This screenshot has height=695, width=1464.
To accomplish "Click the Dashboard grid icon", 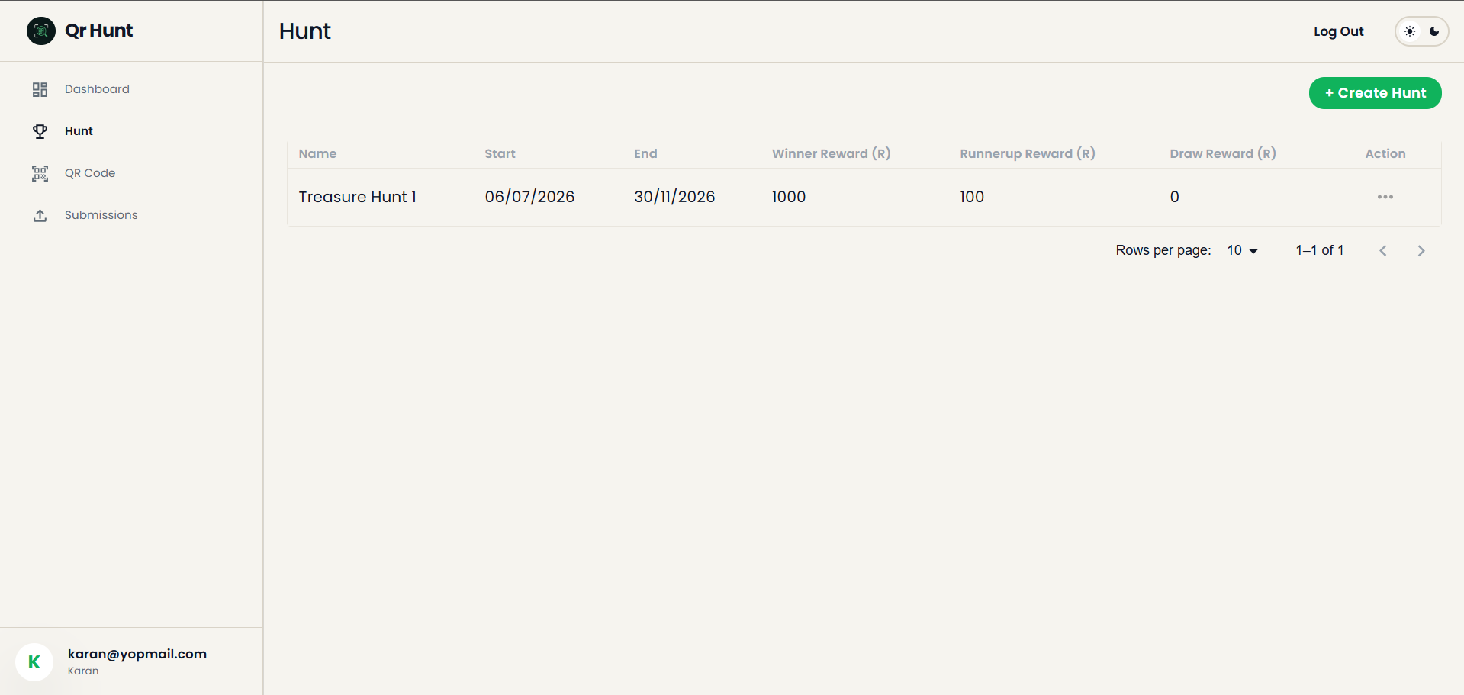I will coord(40,90).
